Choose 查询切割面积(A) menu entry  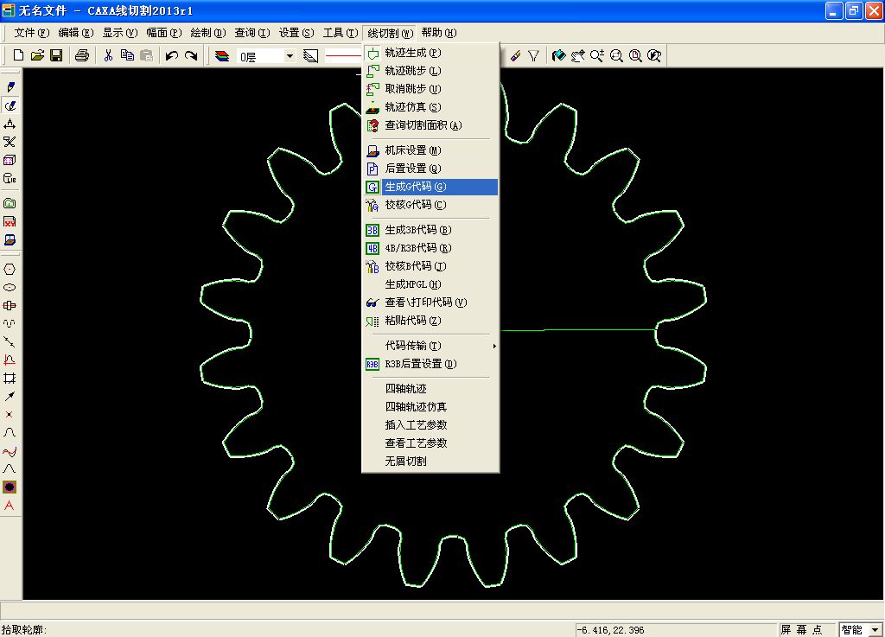coord(430,125)
